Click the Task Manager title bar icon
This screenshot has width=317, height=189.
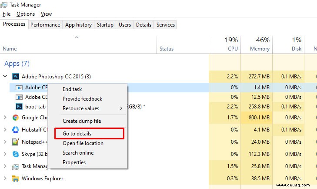(x=4, y=5)
